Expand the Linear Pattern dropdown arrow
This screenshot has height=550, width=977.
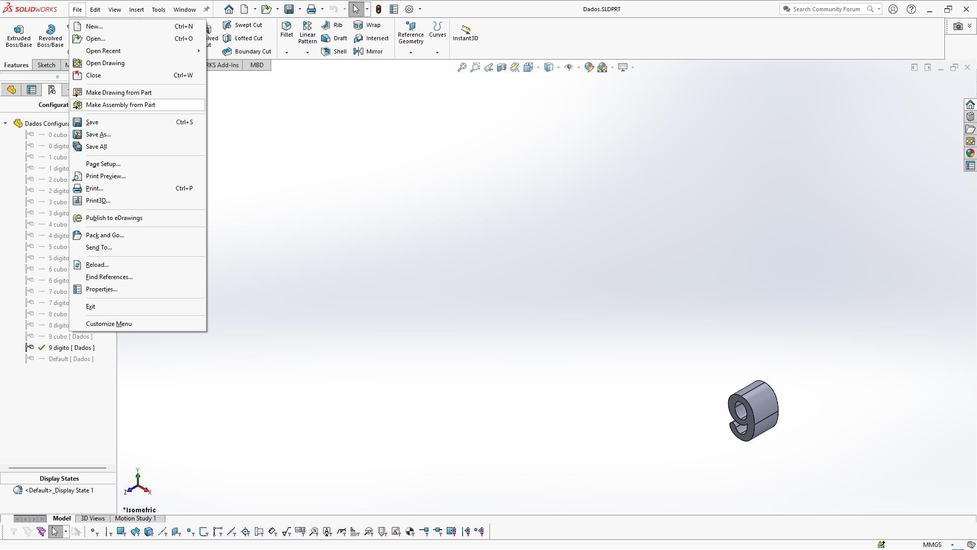307,52
